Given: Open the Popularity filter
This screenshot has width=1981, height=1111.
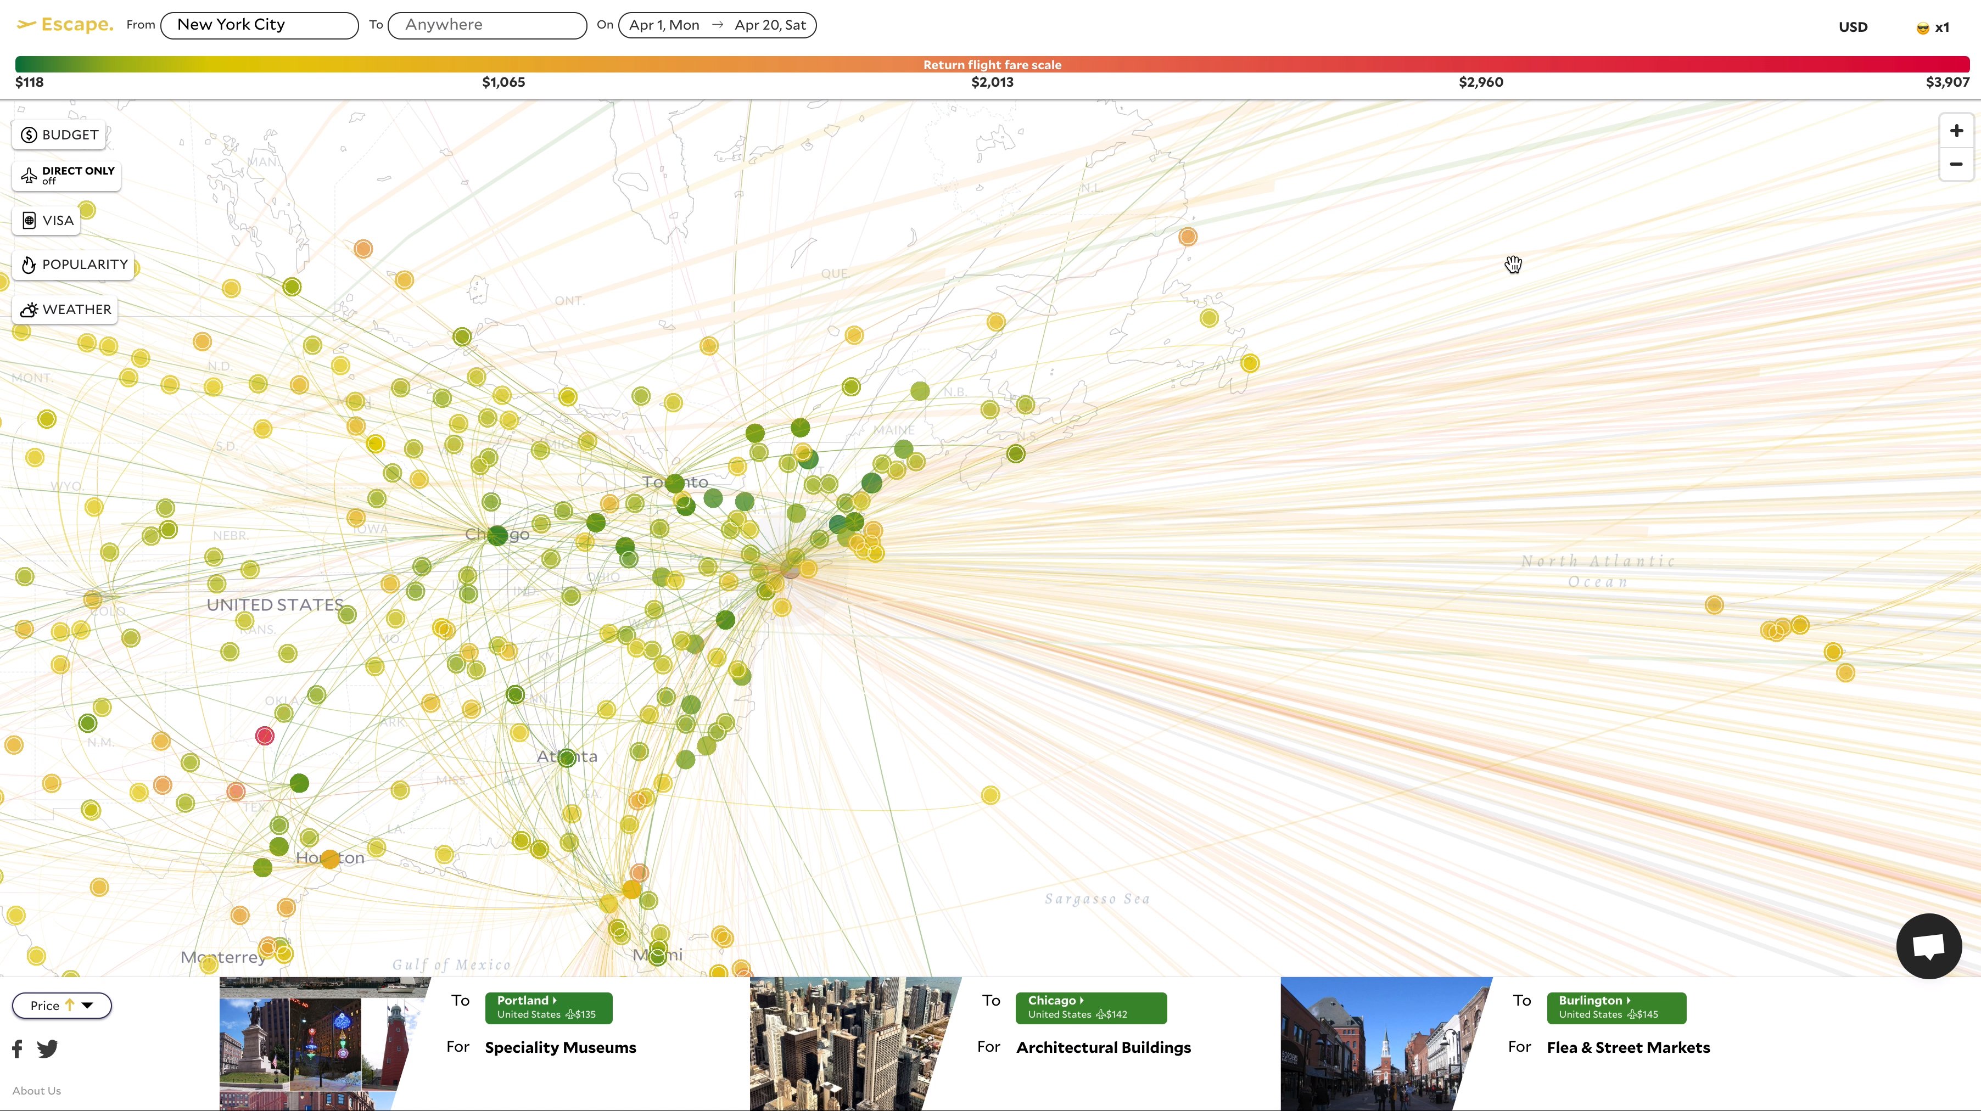Looking at the screenshot, I should coord(74,265).
